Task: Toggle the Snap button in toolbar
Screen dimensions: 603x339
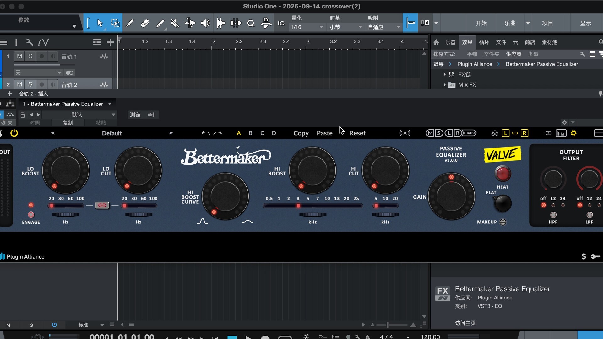Action: point(410,23)
